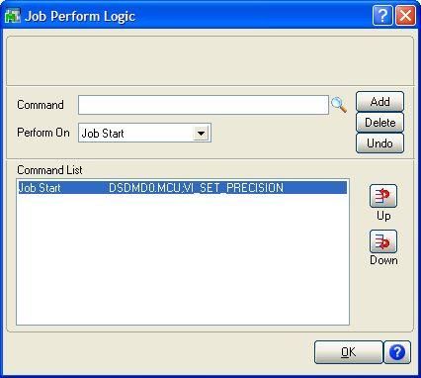Close the Job Perform Logic dialog
The width and height of the screenshot is (421, 378).
pos(405,15)
